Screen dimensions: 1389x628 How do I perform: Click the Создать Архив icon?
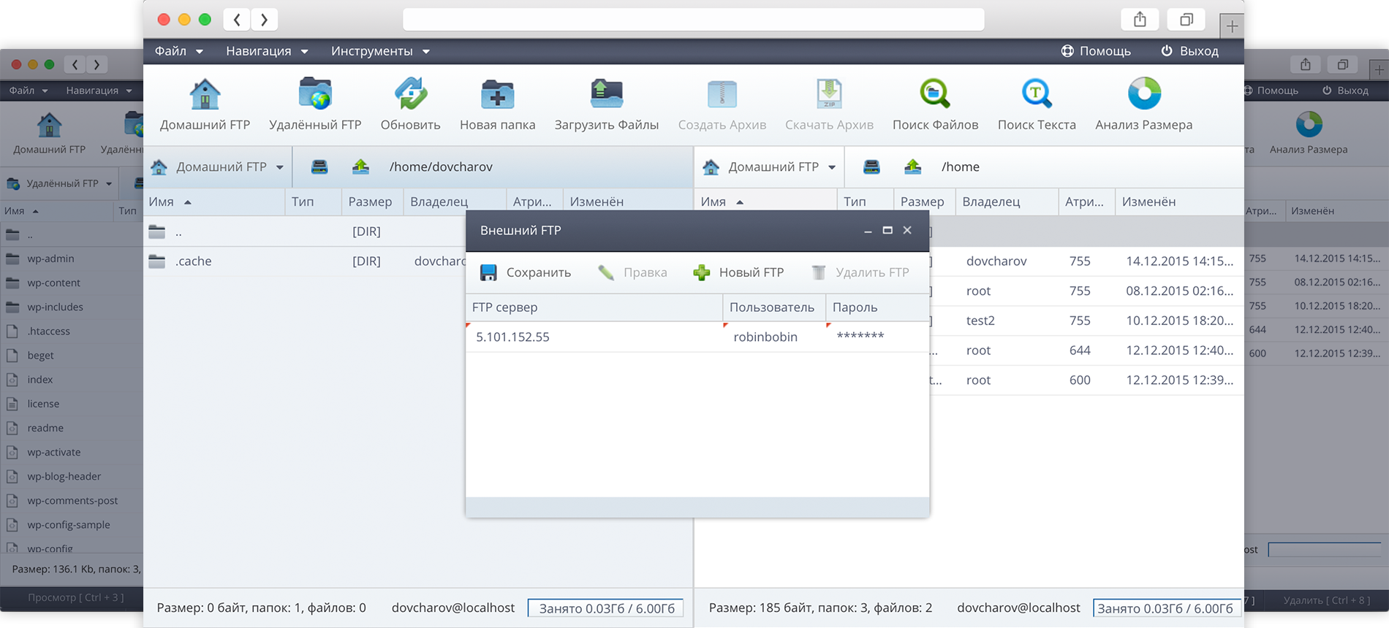click(722, 94)
